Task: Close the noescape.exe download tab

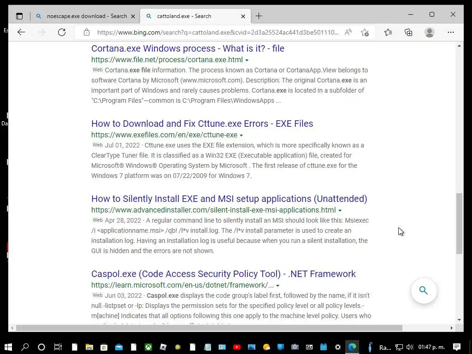Action: (133, 16)
